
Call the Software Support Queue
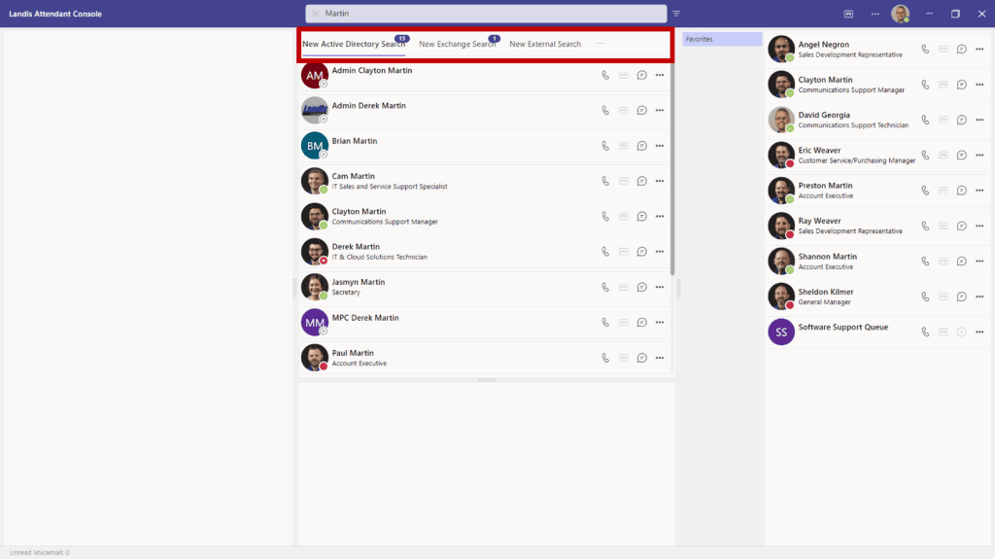925,332
